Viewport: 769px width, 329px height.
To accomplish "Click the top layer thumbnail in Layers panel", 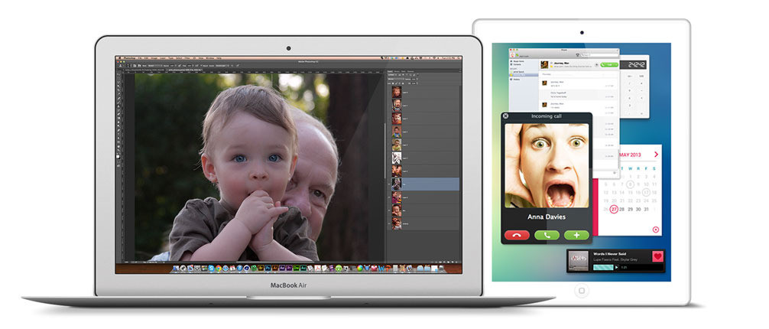I will coord(397,90).
